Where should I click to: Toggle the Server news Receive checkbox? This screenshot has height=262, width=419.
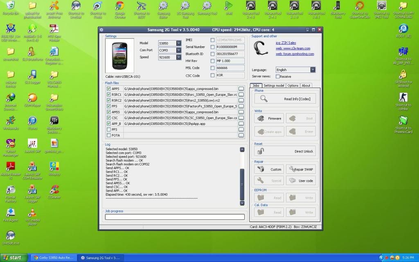tap(278, 77)
